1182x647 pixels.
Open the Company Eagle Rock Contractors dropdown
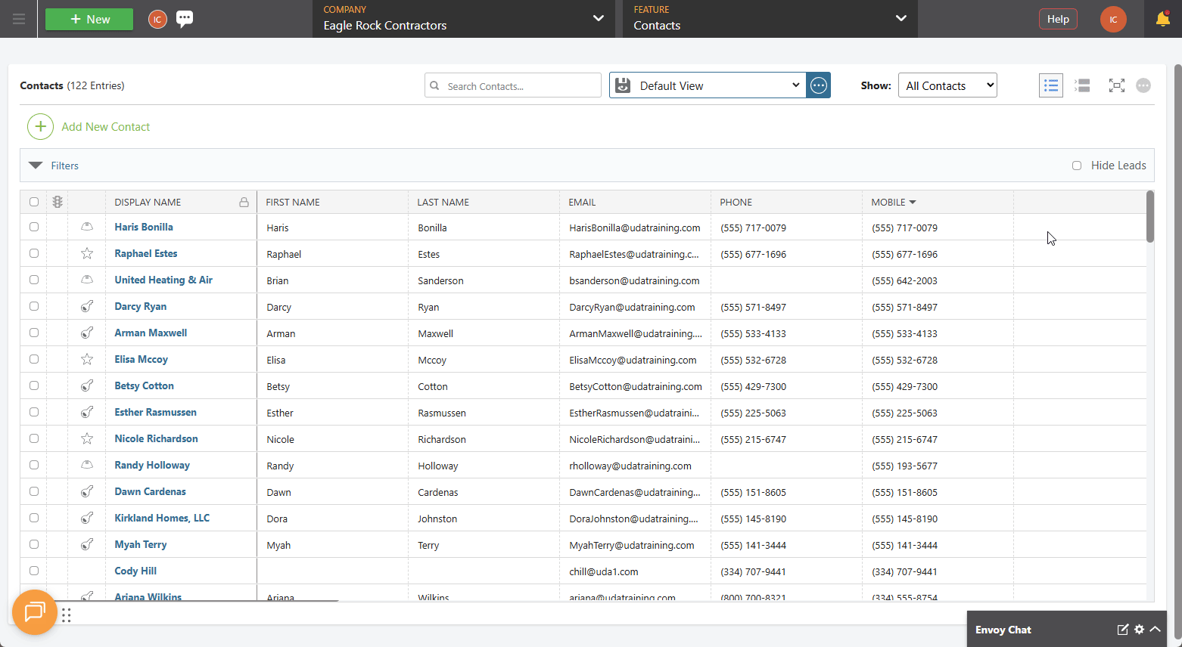pyautogui.click(x=463, y=19)
